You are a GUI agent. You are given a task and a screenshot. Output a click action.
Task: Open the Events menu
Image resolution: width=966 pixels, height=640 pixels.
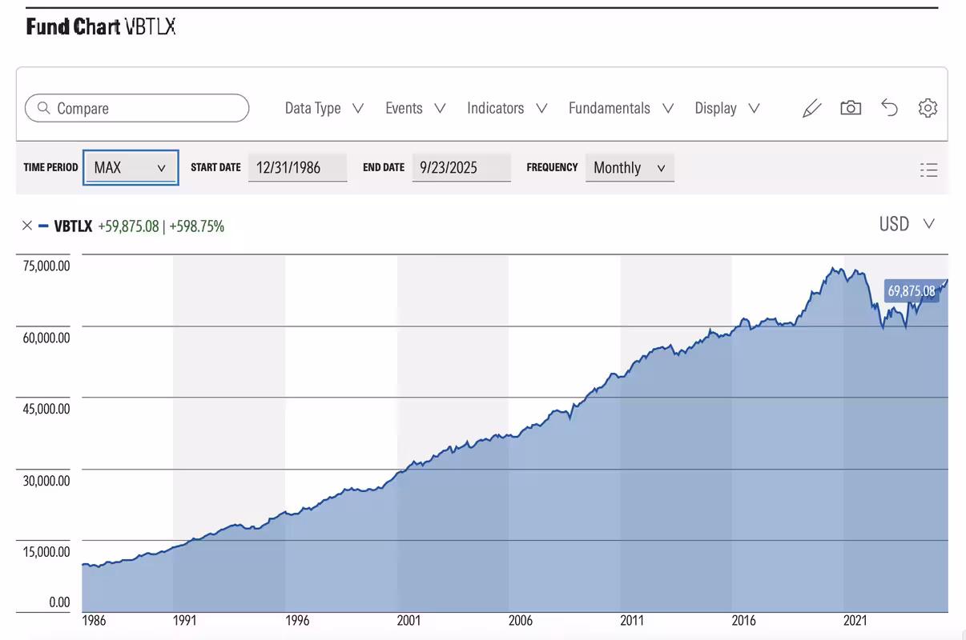[416, 108]
